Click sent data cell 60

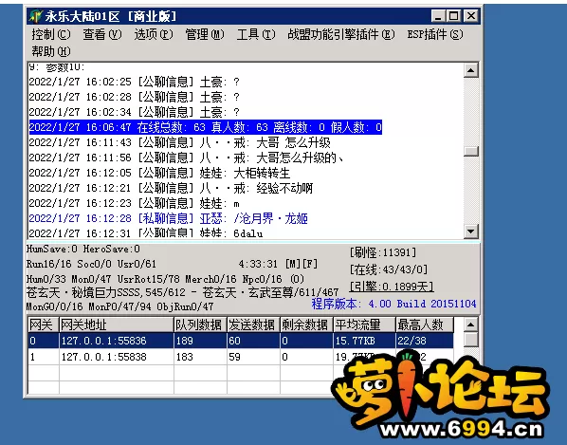253,341
